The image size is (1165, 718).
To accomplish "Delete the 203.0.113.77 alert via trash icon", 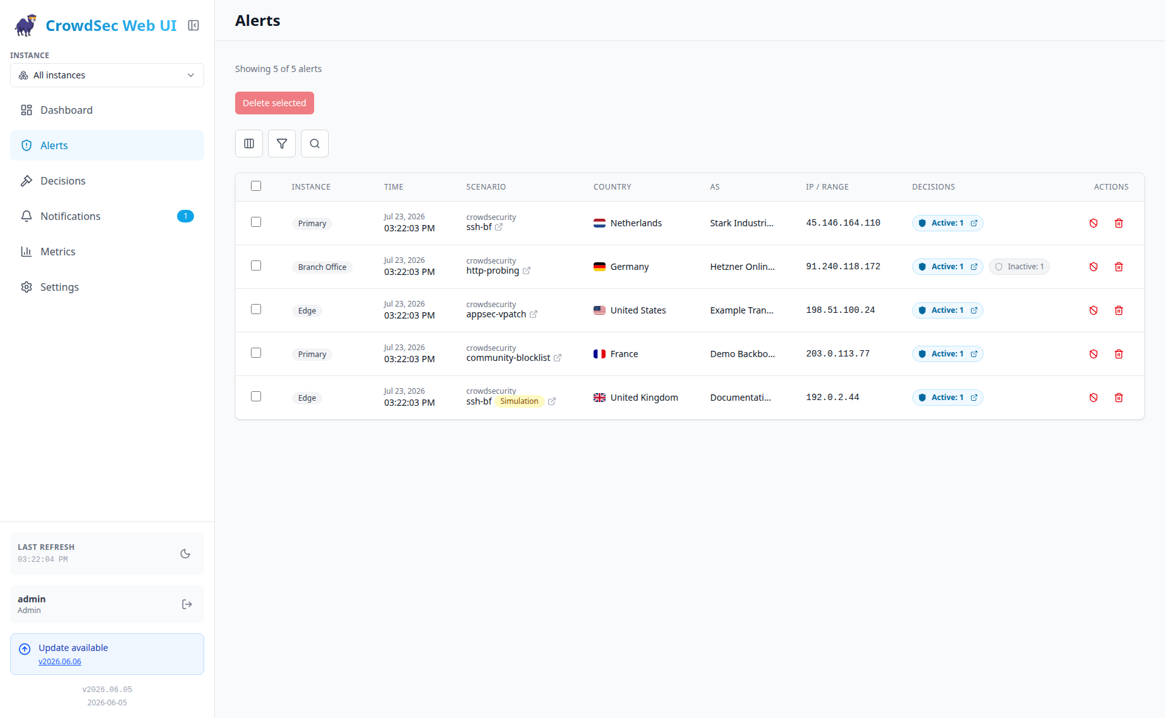I will point(1119,354).
